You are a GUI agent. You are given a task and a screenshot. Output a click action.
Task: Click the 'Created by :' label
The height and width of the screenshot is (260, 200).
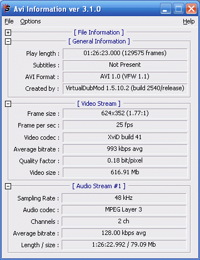click(x=42, y=89)
